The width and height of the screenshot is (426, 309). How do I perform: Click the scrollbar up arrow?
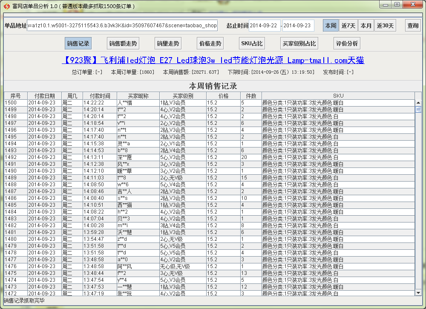(x=418, y=103)
